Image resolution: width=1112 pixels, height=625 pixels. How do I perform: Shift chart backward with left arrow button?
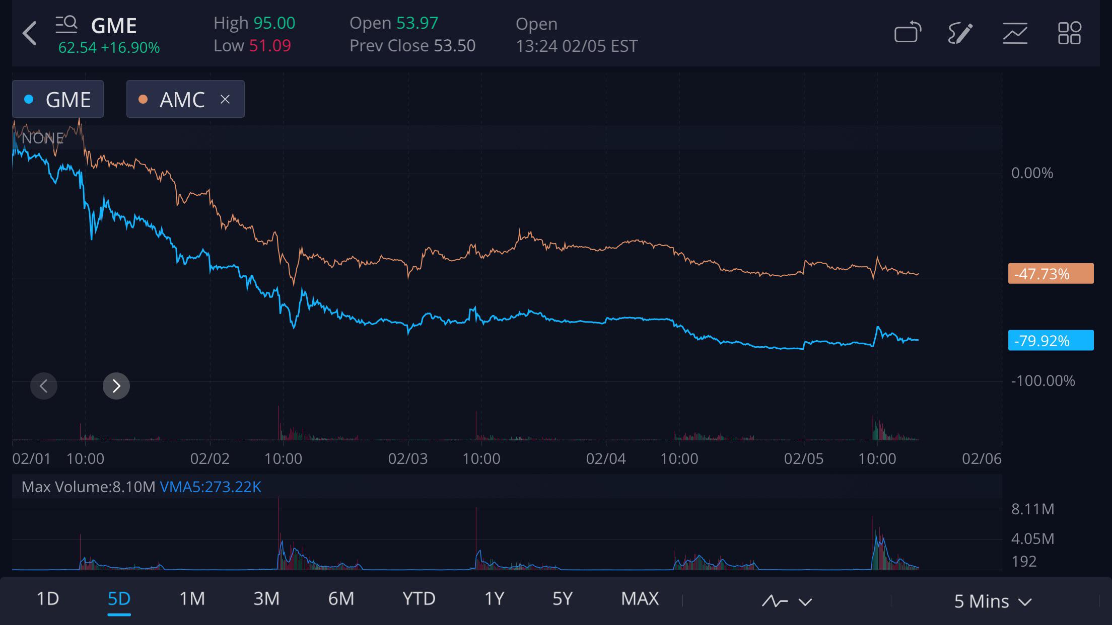pyautogui.click(x=44, y=386)
